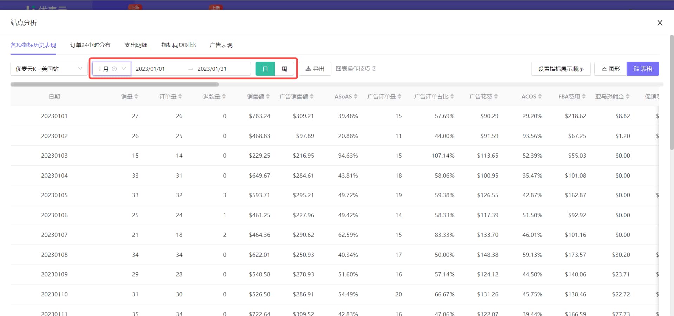The image size is (674, 316).
Task: Click help icon next to 图表操作技巧
Action: (x=374, y=69)
